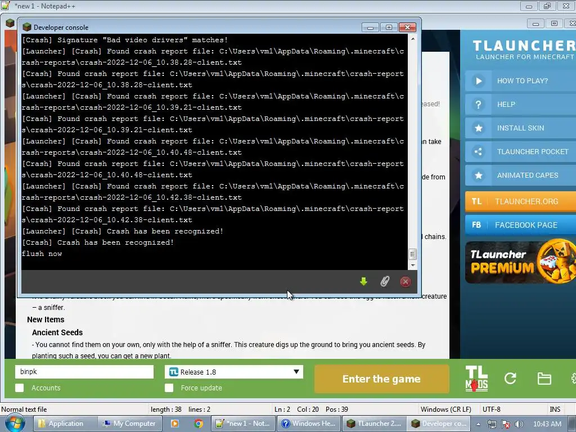Click the Notepad++ title bar icon
576x432 pixels.
point(6,6)
